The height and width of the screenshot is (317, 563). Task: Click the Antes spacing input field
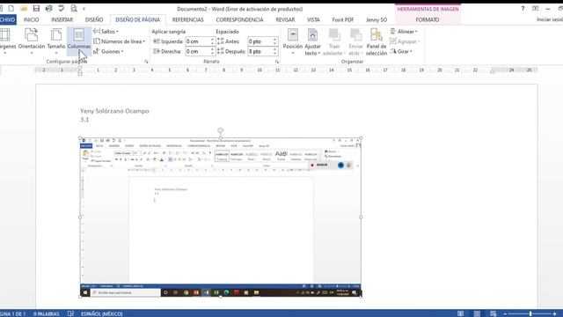(x=260, y=41)
